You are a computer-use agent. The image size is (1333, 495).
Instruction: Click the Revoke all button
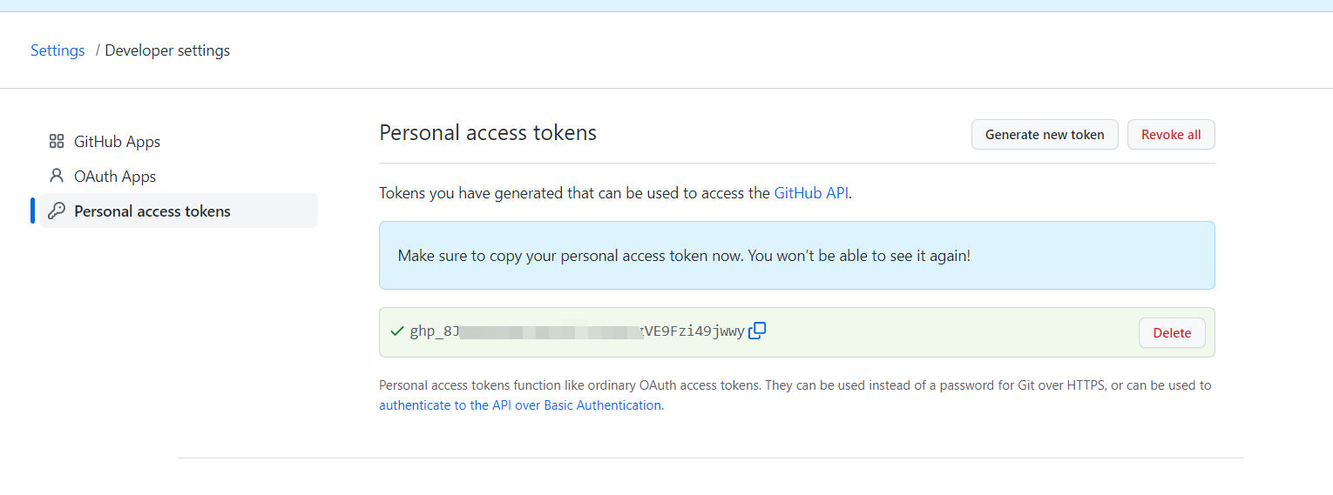click(1171, 135)
